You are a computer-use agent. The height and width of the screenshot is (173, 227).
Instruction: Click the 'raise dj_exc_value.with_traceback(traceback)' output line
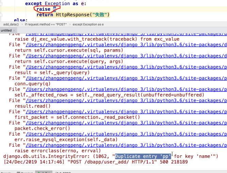pos(76,39)
